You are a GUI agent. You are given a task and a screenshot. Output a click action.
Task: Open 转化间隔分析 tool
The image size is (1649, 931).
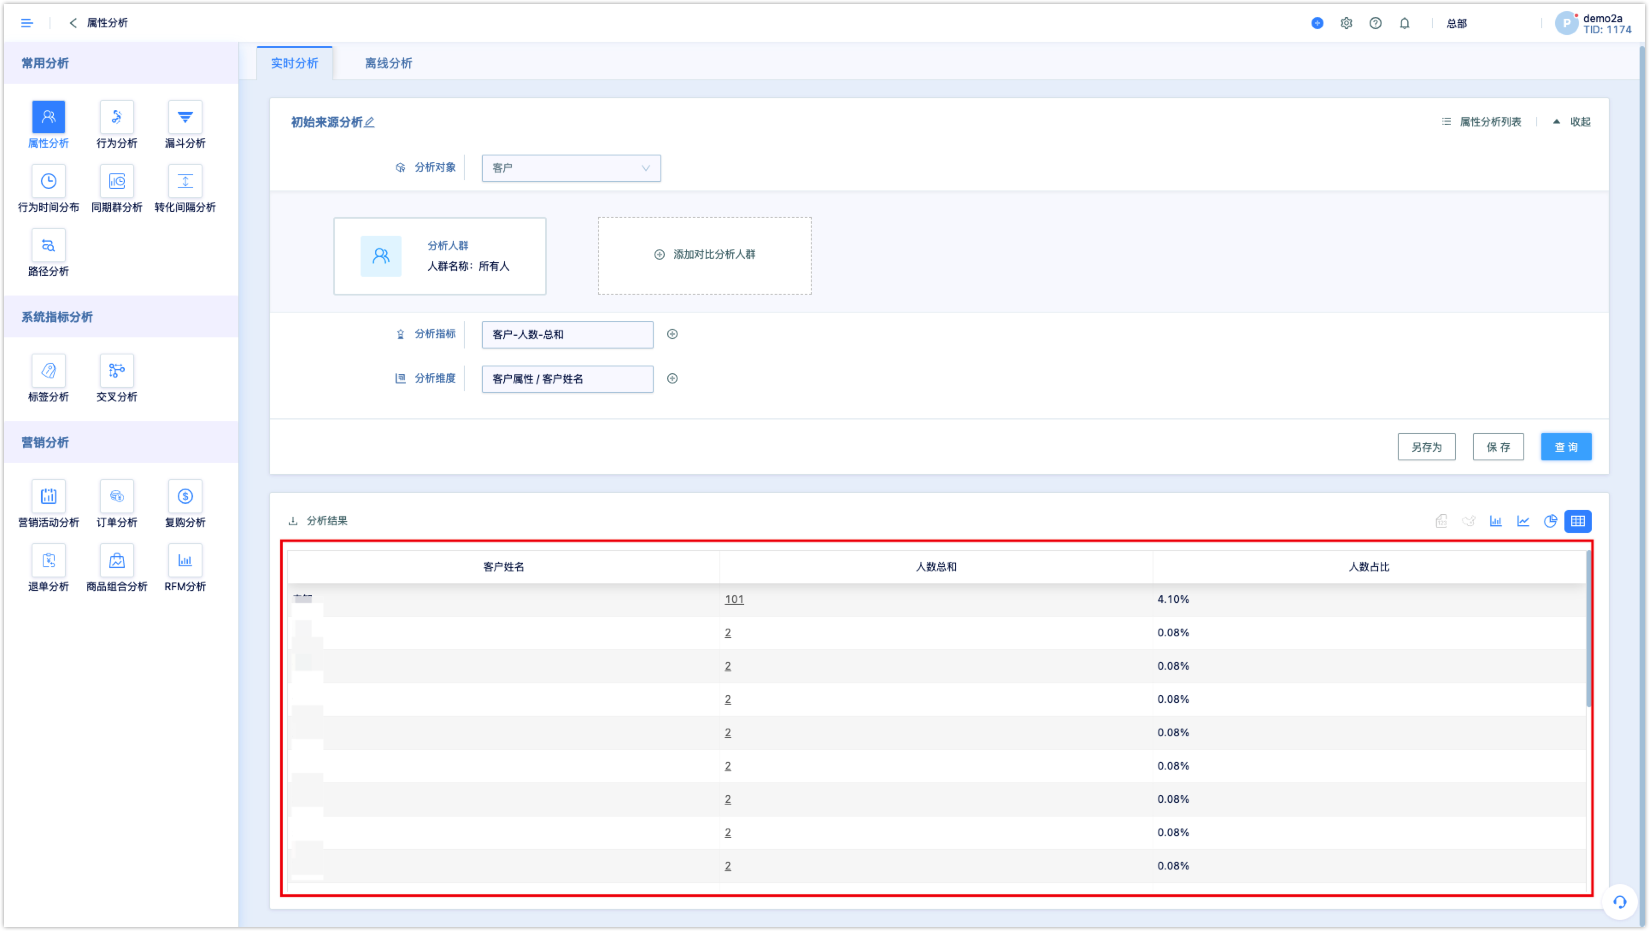tap(185, 181)
